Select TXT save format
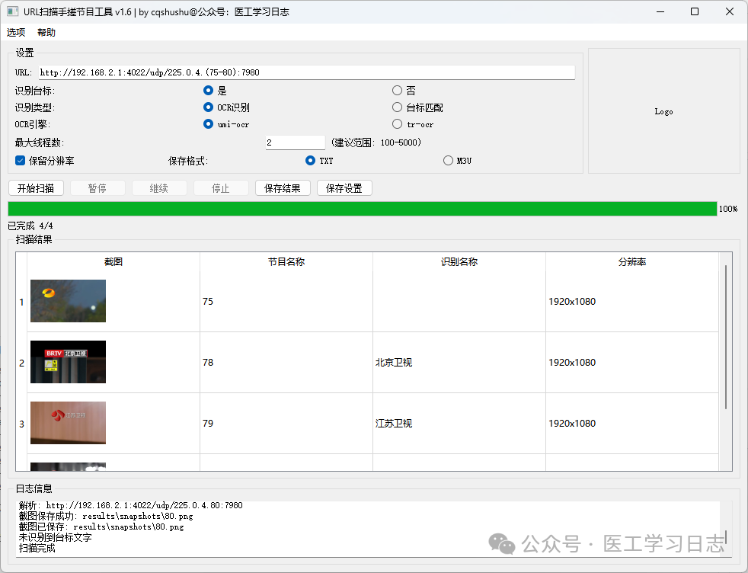This screenshot has width=748, height=573. click(x=310, y=160)
